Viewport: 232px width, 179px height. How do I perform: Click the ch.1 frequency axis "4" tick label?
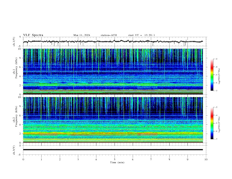[x=20, y=76]
